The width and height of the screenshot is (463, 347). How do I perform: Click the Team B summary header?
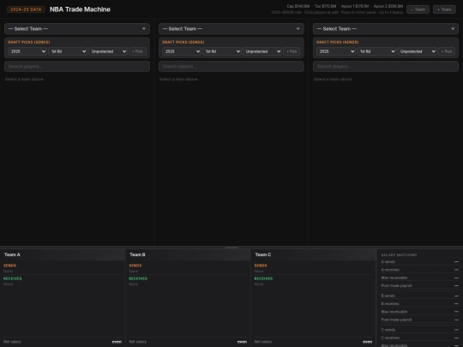click(188, 254)
